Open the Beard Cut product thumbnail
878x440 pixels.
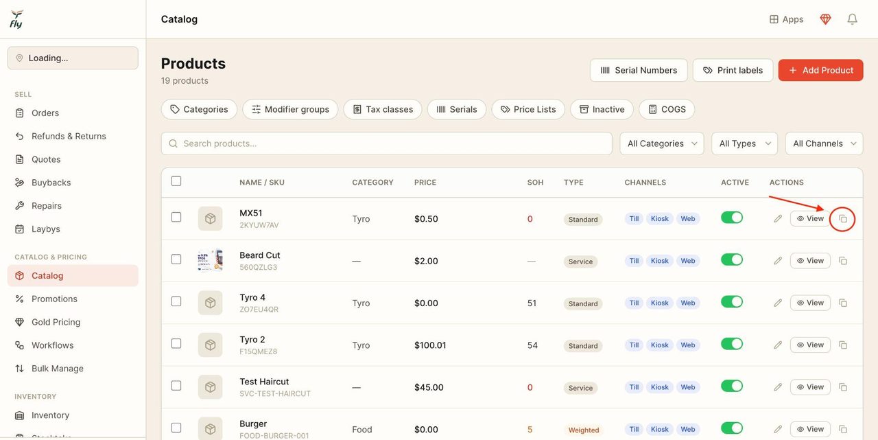tap(211, 261)
